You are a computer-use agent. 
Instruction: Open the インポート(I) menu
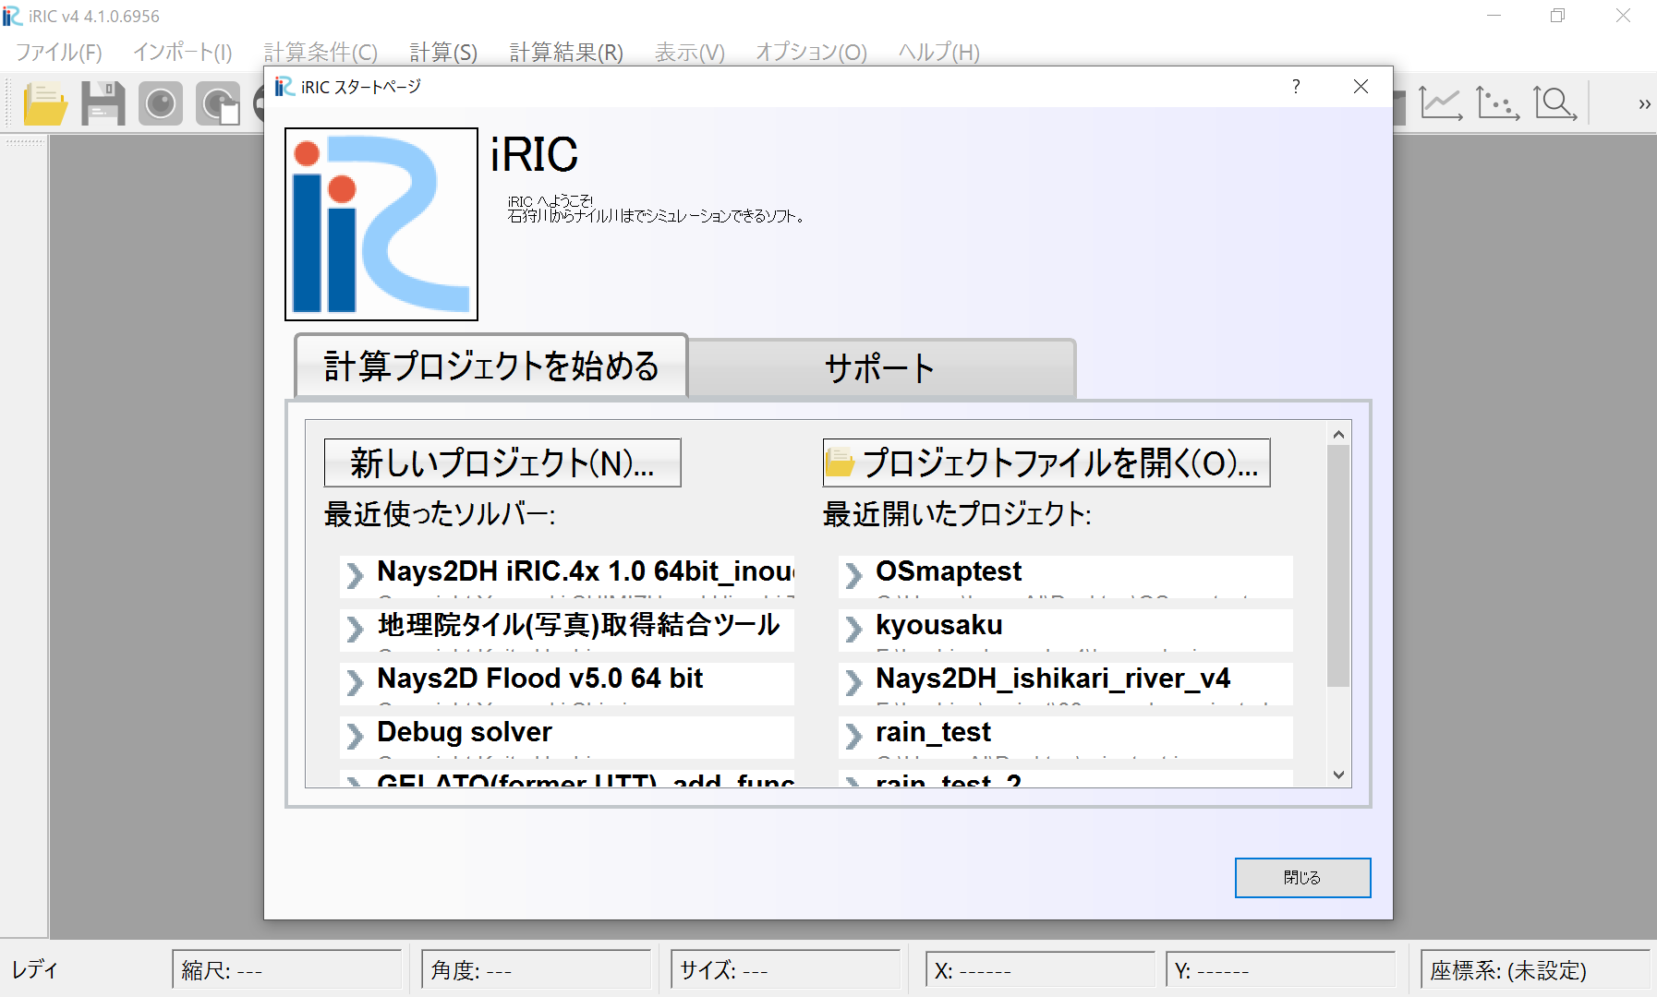182,52
